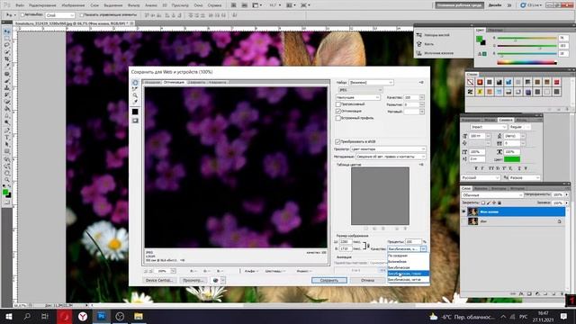Open File Explorer from taskbar
Viewport: 576px width, 324px height.
139,316
